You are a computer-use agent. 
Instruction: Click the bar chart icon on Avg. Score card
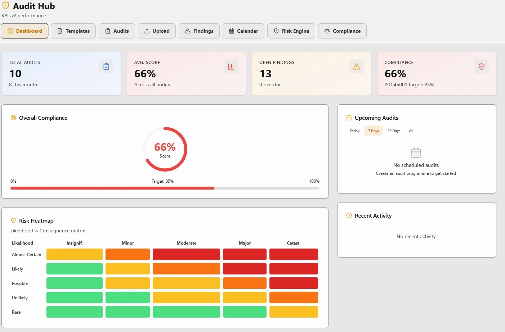click(231, 66)
